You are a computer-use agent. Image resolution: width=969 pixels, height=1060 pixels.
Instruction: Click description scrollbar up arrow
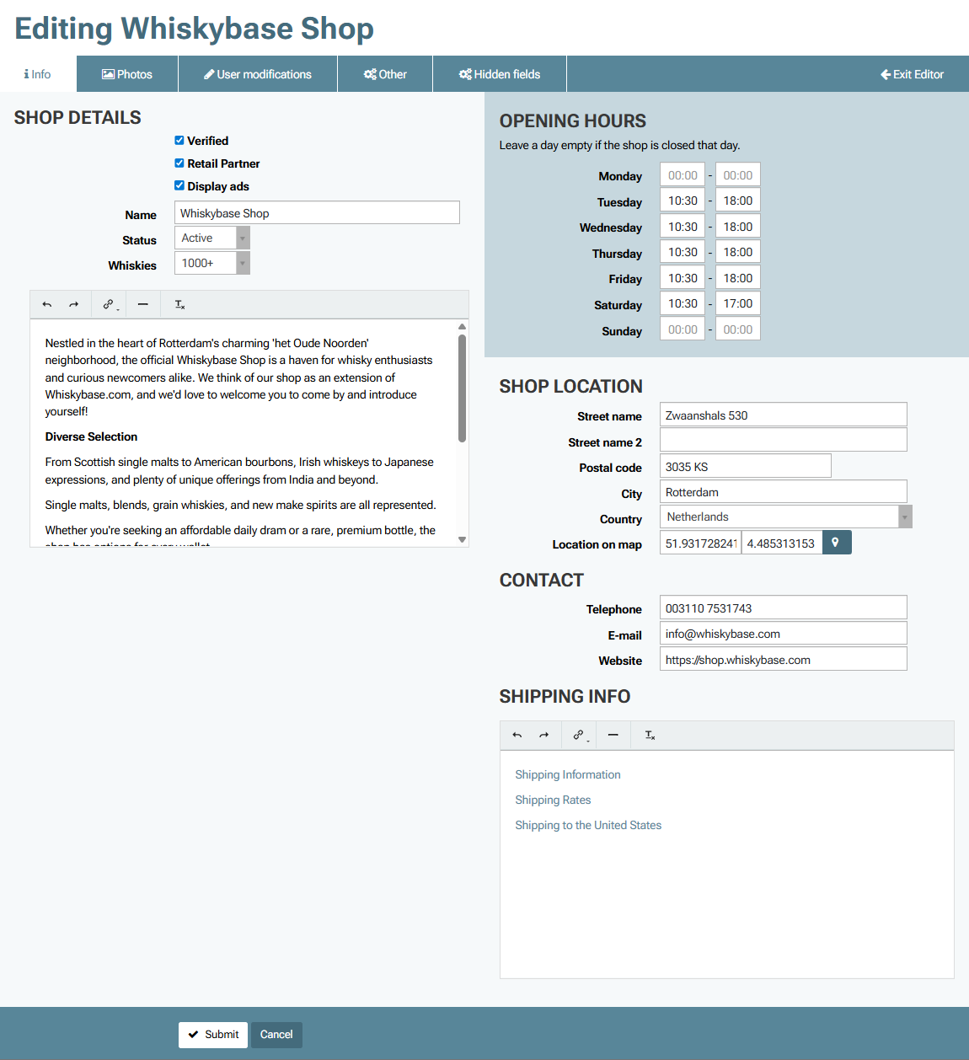(462, 326)
